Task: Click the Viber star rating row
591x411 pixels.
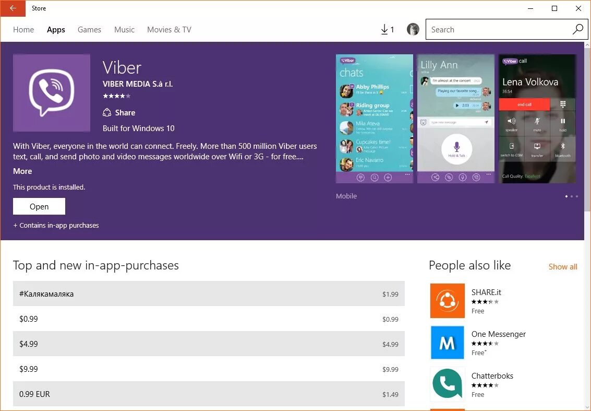Action: [x=116, y=96]
